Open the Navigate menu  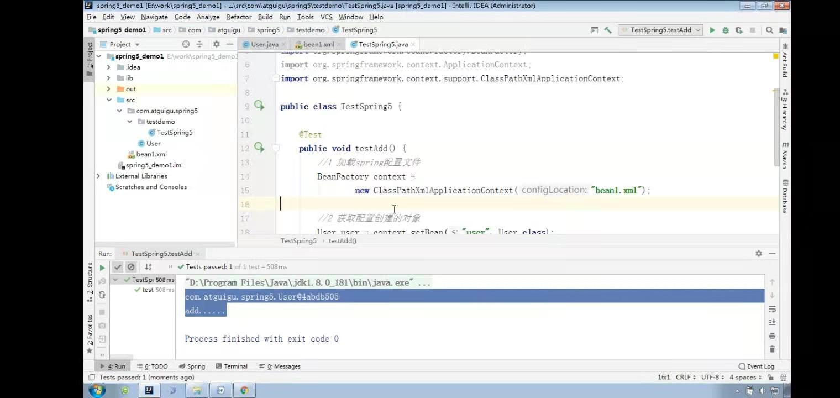click(x=154, y=17)
